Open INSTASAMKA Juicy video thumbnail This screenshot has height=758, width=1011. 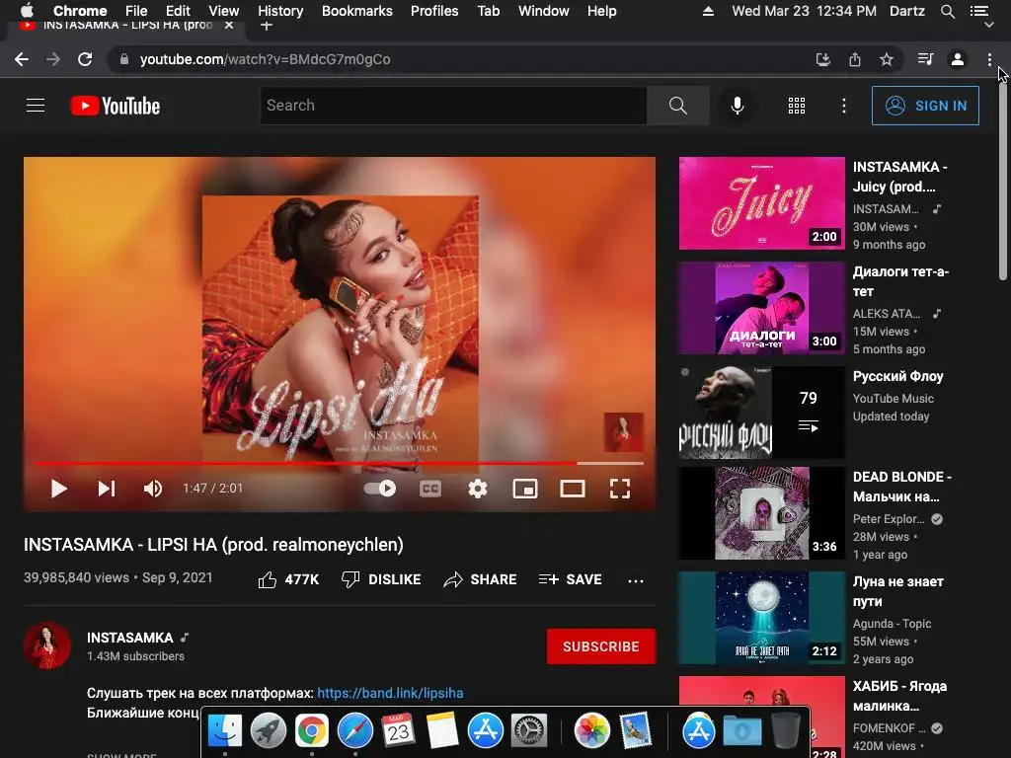[761, 203]
